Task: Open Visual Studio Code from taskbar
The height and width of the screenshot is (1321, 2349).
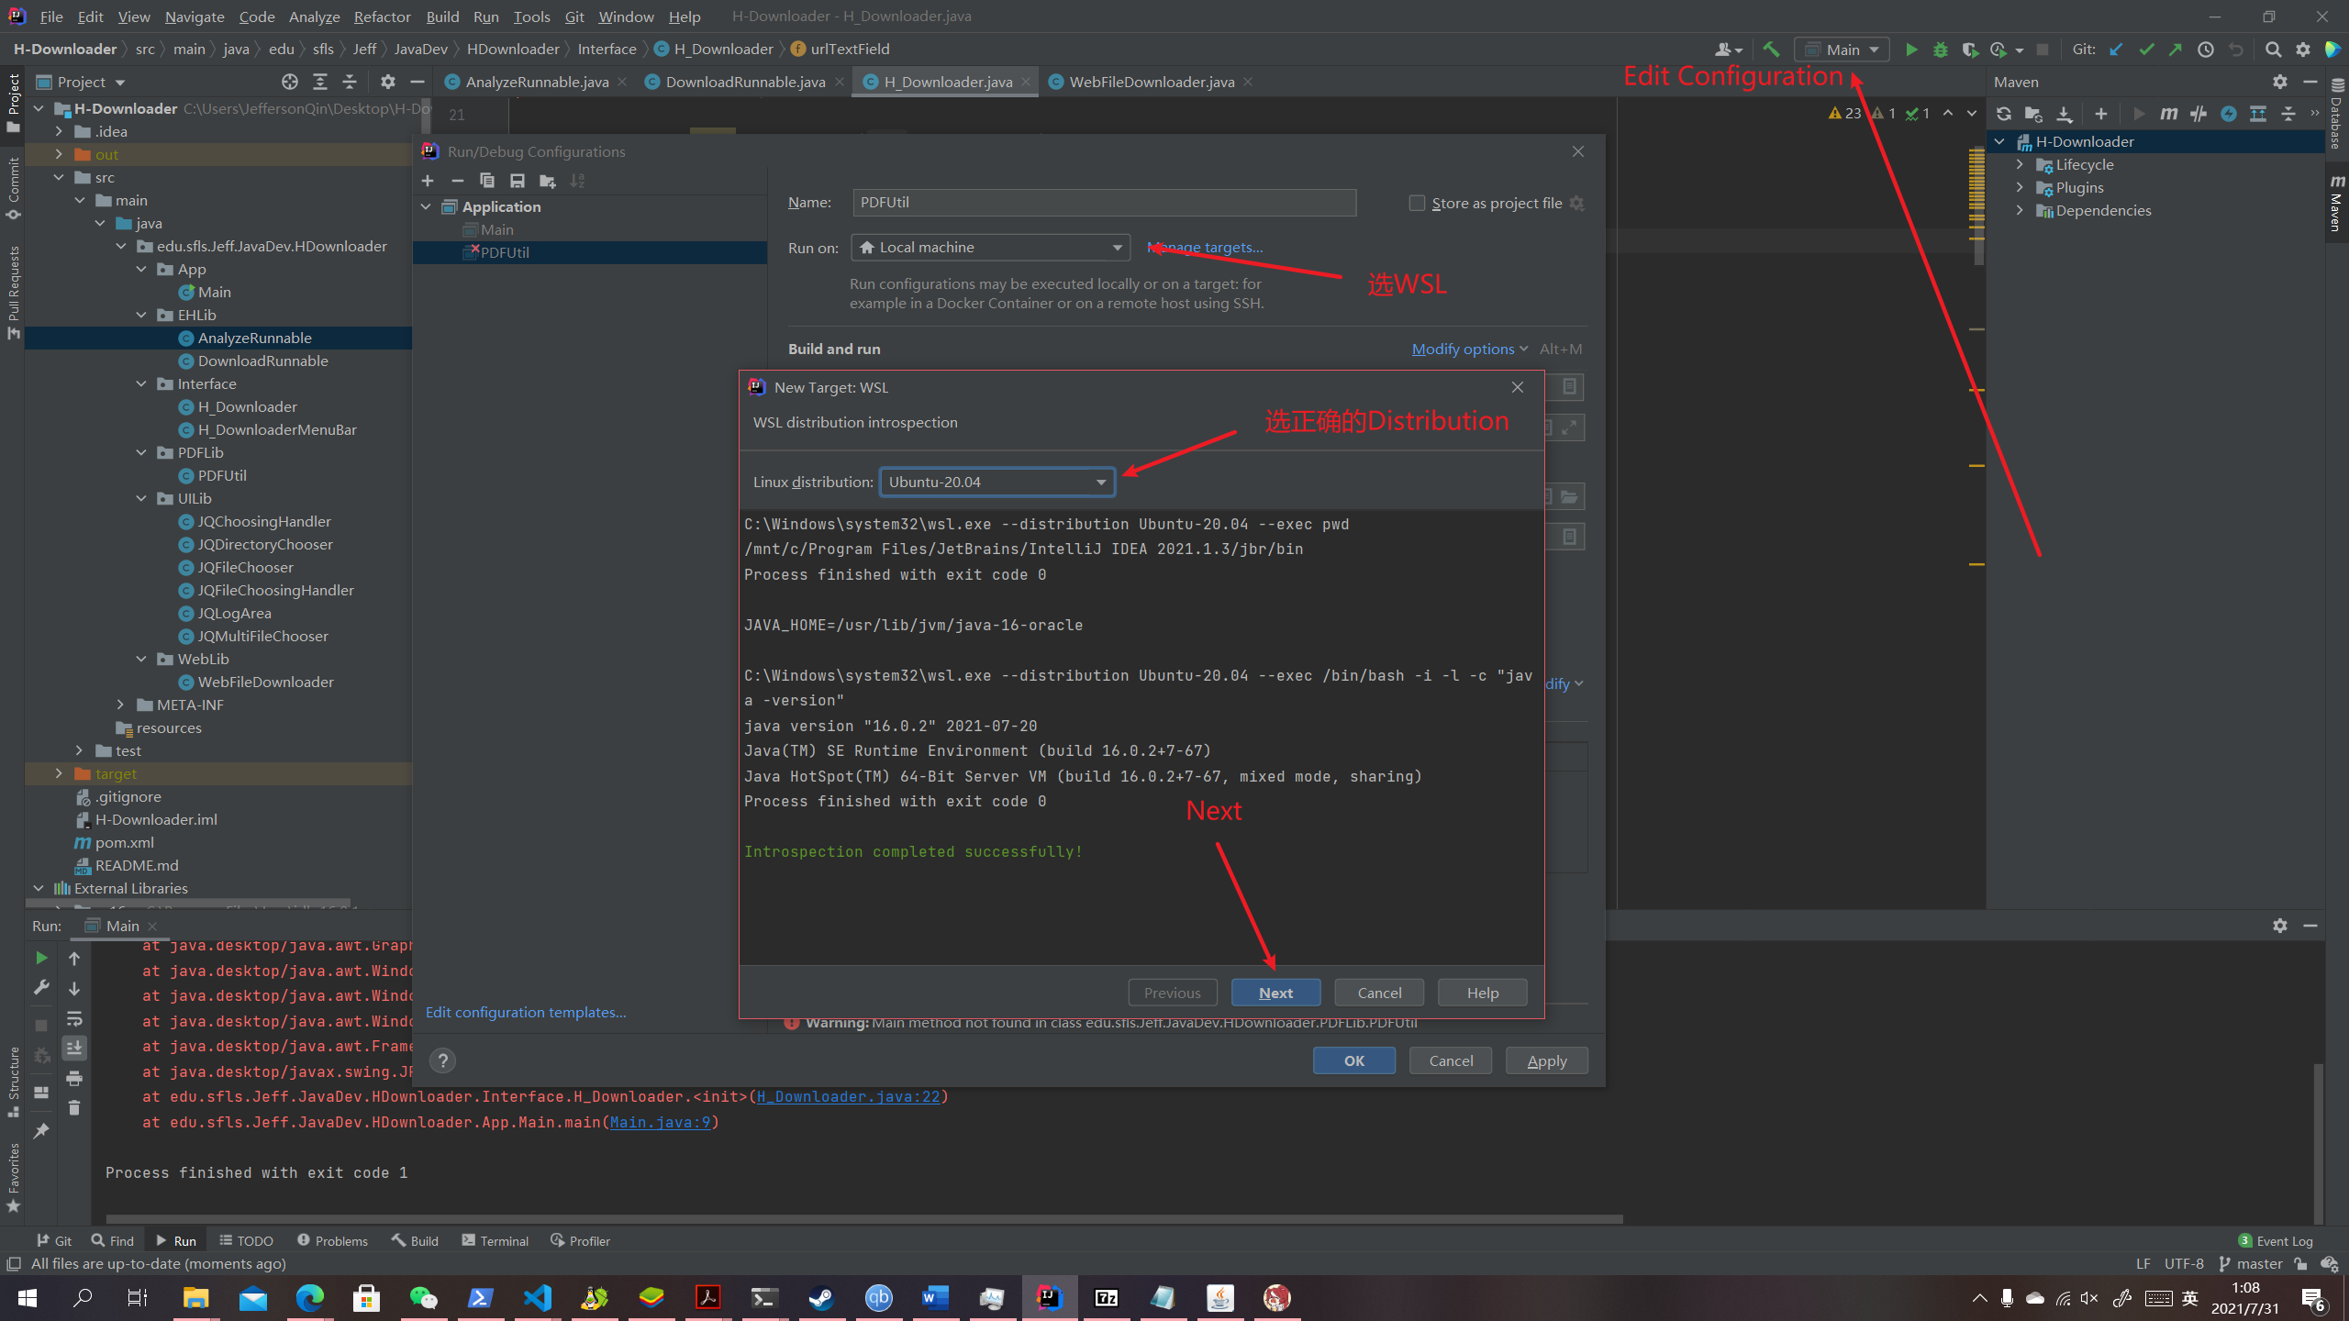Action: [x=538, y=1297]
